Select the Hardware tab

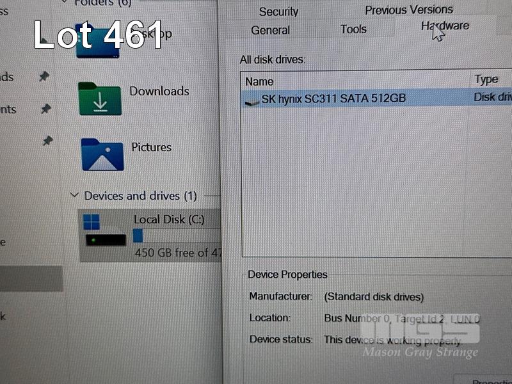445,26
